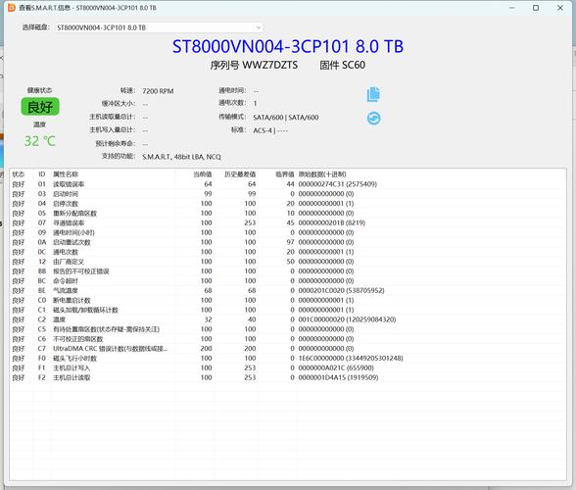Select the C1 磁头加载/卸载循环计数 row
Screen dimensions: 576x490
[x=288, y=310]
